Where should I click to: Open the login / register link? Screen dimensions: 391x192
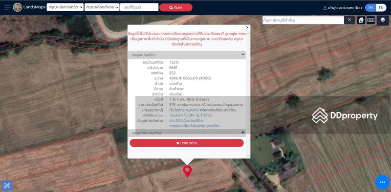pyautogui.click(x=343, y=8)
